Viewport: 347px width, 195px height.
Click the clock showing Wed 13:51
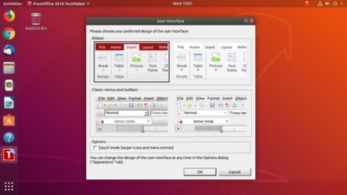[183, 4]
